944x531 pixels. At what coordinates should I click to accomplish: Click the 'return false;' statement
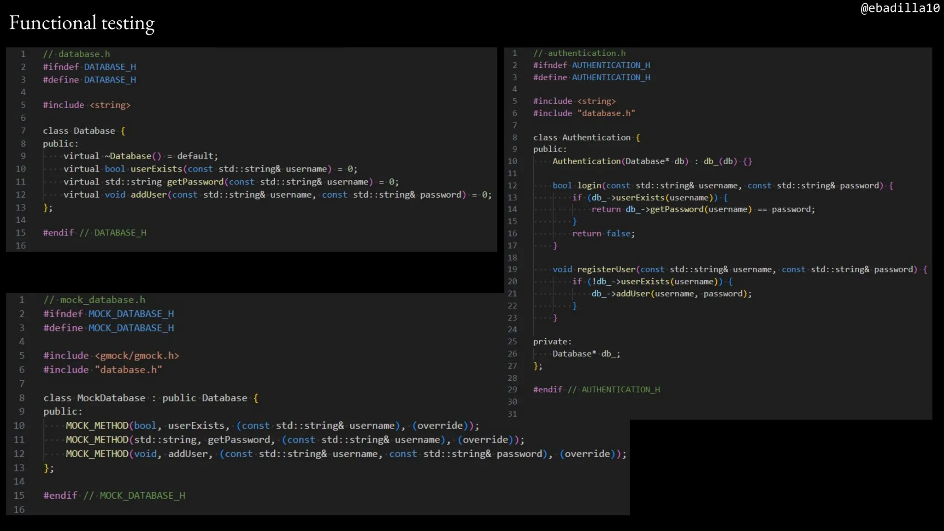tap(603, 234)
